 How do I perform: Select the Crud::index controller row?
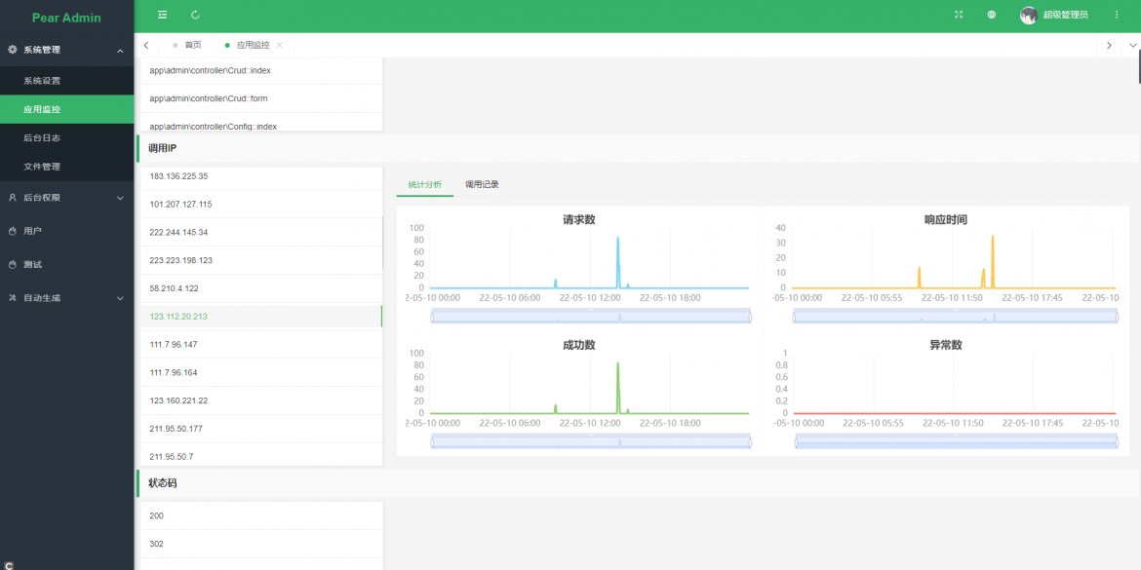coord(260,70)
